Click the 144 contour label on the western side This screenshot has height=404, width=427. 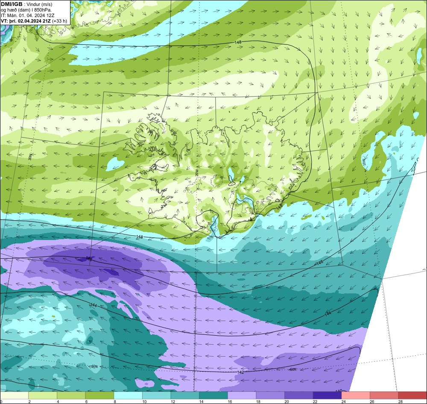94,305
